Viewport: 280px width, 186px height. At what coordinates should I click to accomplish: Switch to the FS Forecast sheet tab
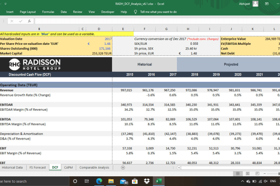coord(37,167)
